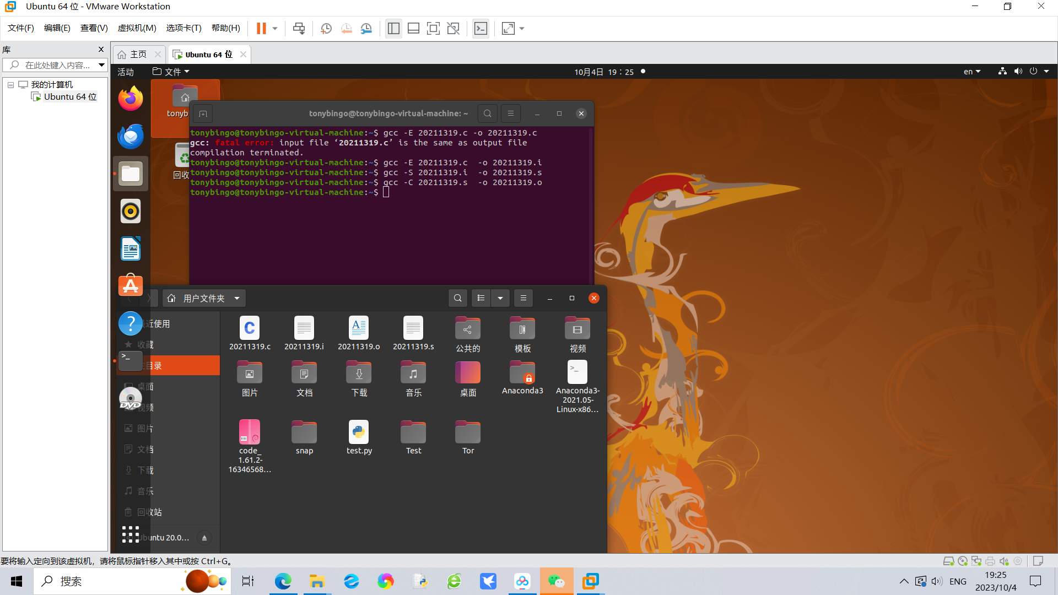Toggle VMware library sidebar display icon
This screenshot has width=1058, height=595.
[393, 28]
